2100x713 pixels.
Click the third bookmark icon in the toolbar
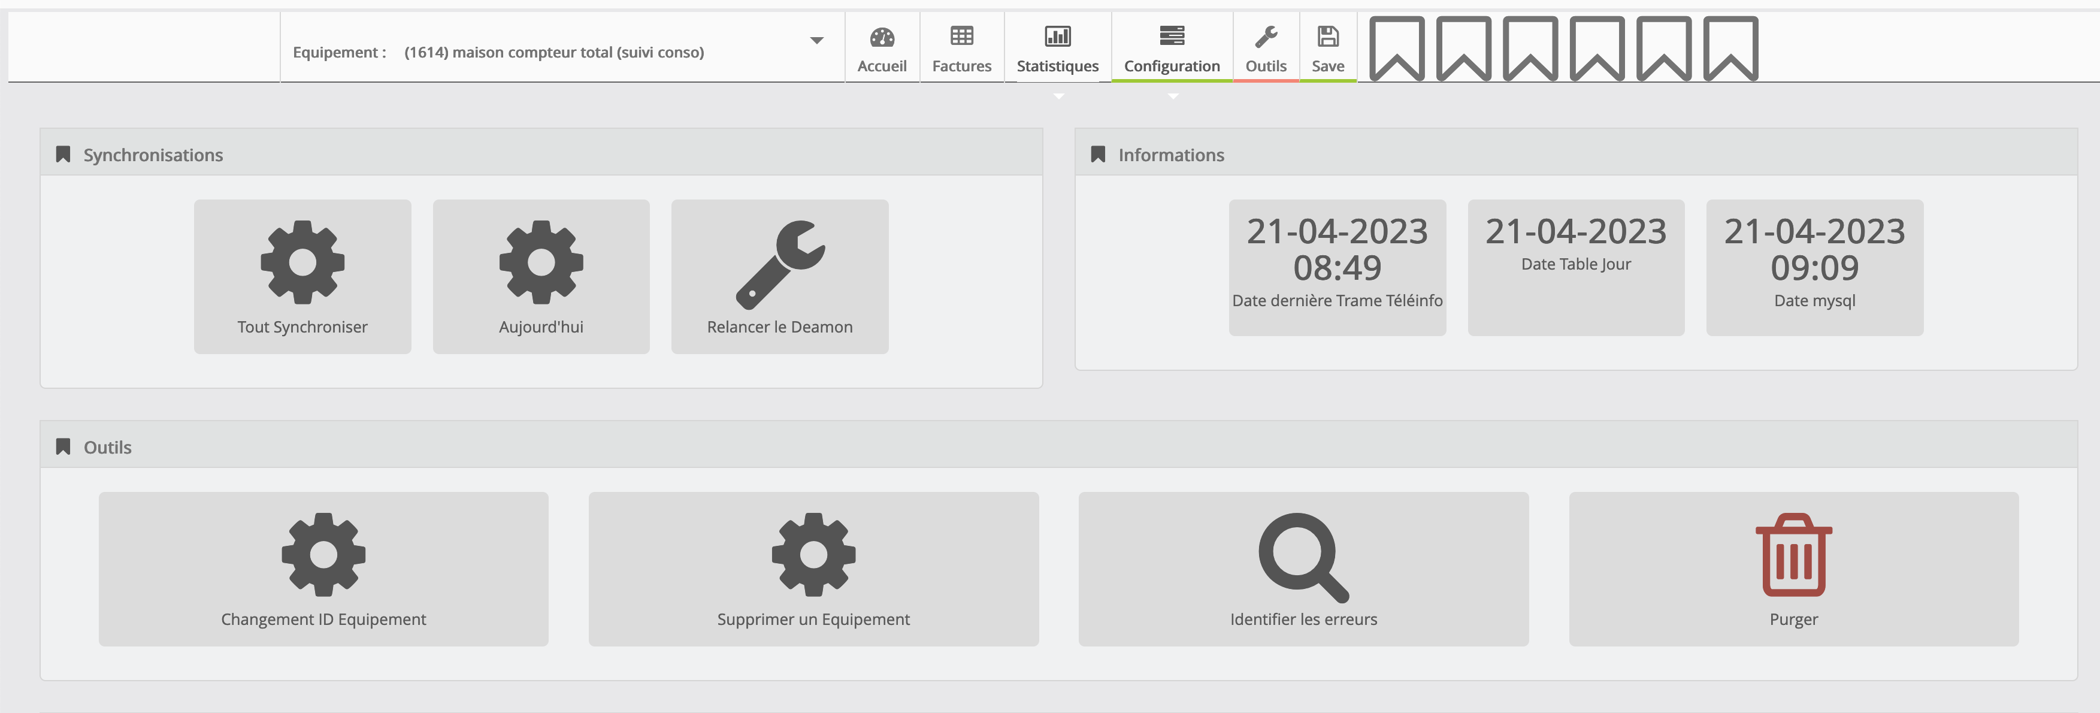pos(1530,48)
